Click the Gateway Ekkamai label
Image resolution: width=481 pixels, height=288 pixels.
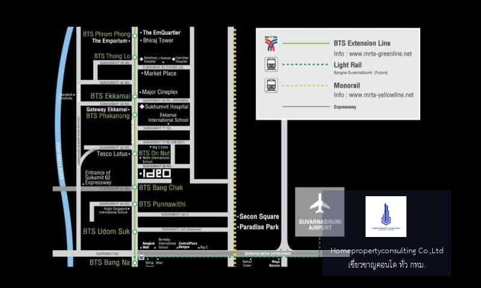click(107, 110)
